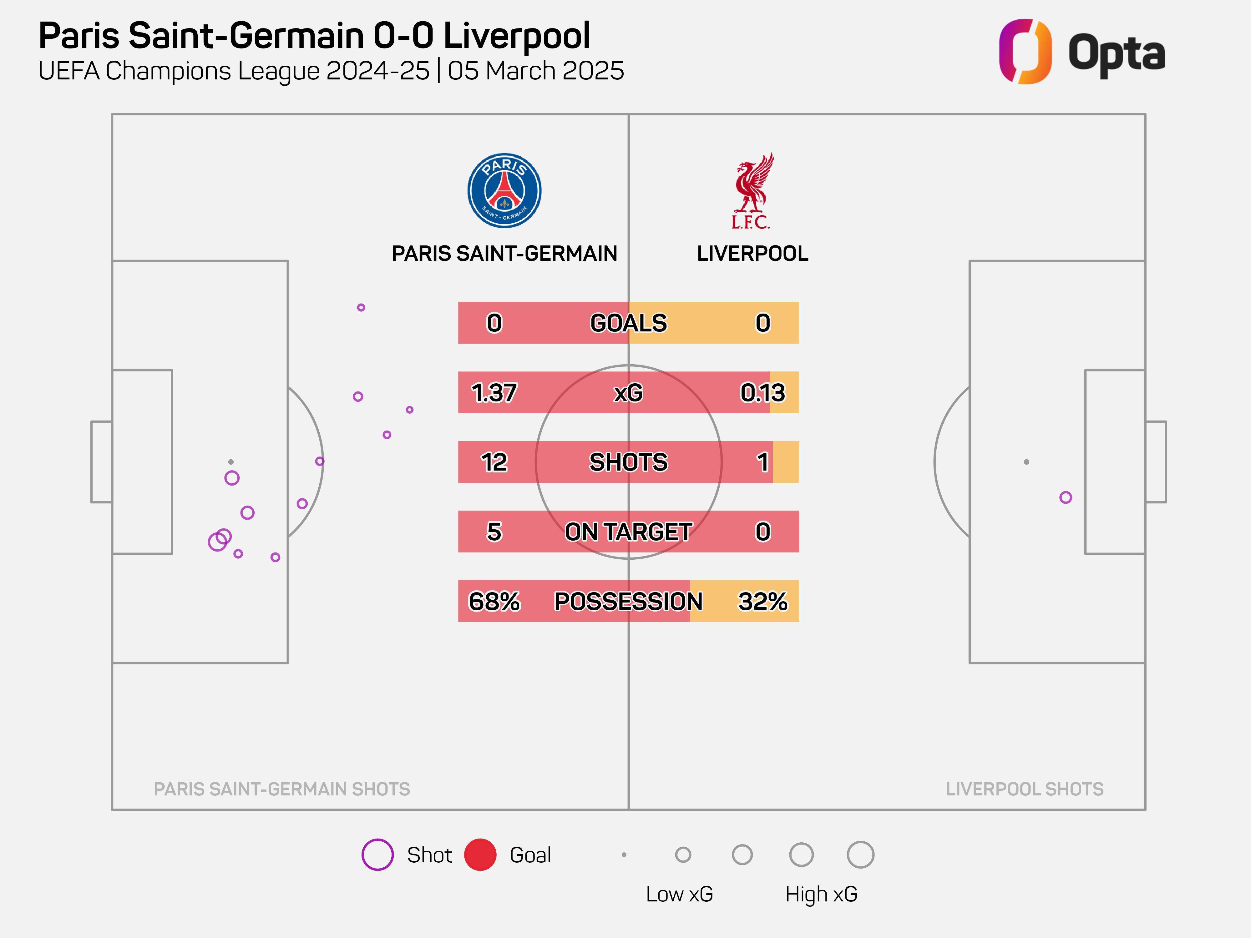
Task: Click the purple Shot legend circle
Action: coord(377,854)
